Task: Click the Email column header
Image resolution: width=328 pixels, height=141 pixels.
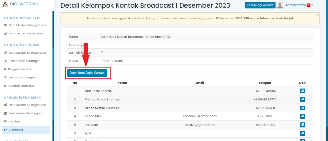Action: coord(200,83)
